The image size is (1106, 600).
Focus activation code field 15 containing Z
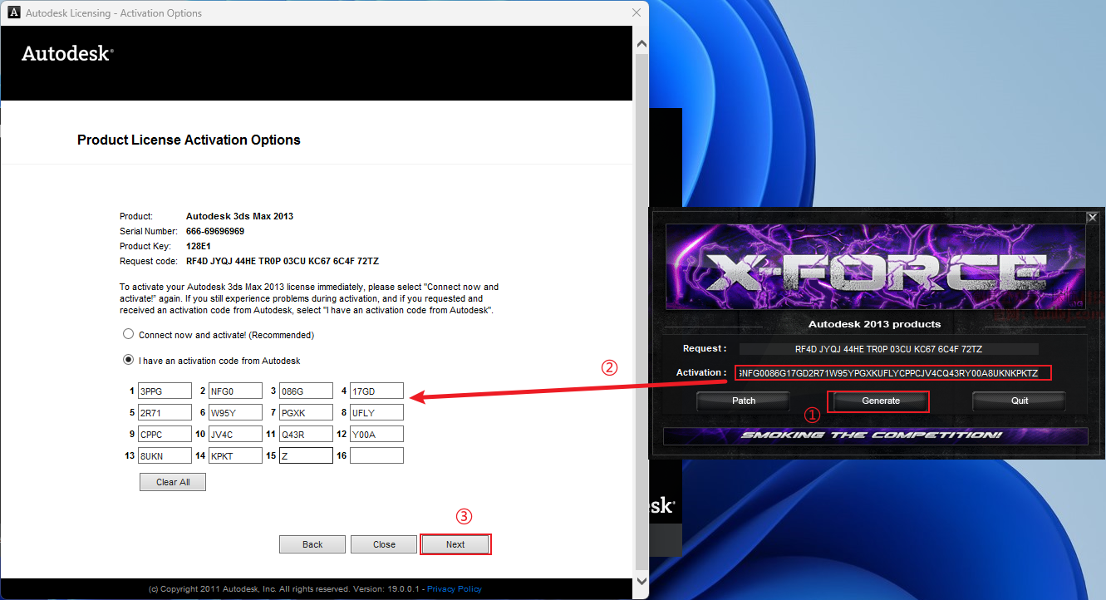[x=306, y=455]
